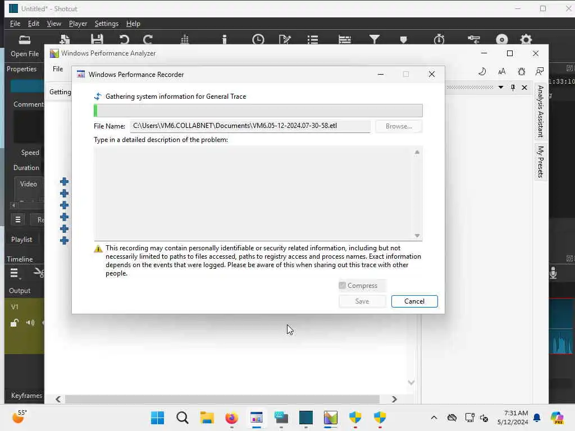Open the Export disc icon in Shotcut
This screenshot has height=431, width=575.
point(501,39)
